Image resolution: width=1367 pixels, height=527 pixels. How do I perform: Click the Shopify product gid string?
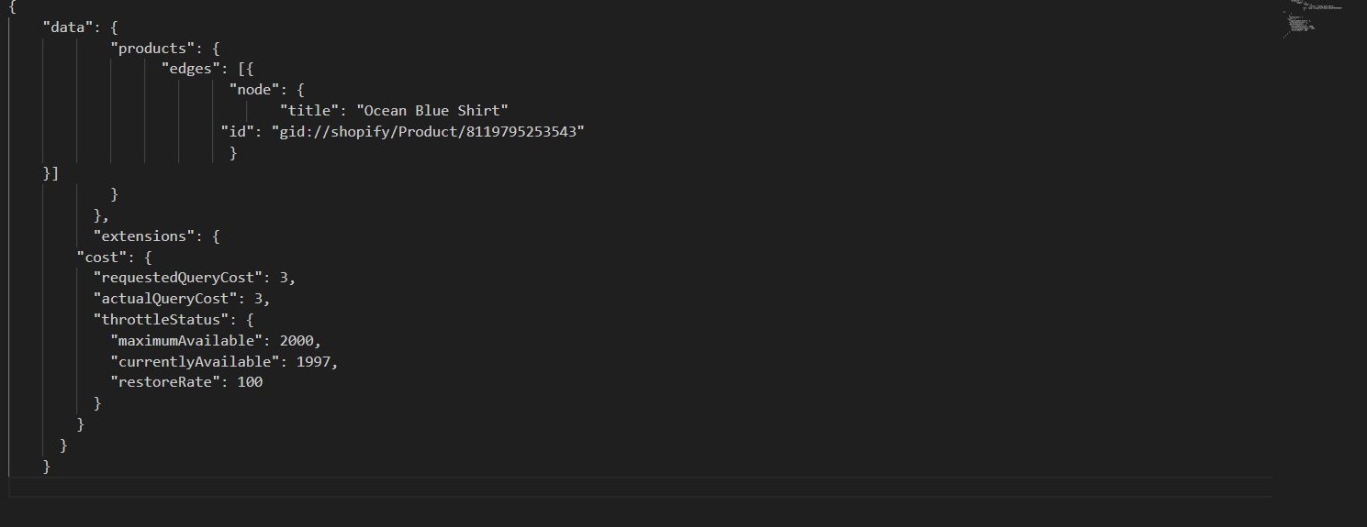tap(428, 132)
